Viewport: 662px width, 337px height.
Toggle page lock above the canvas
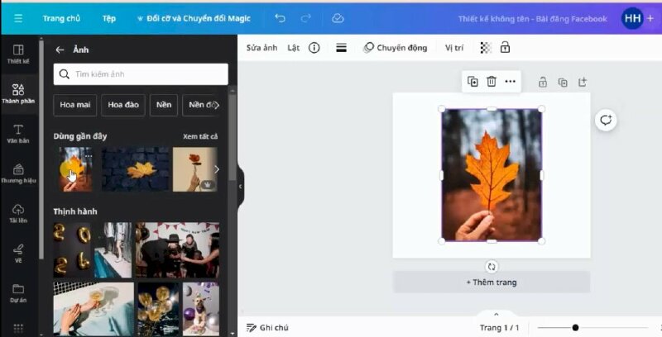coord(543,82)
